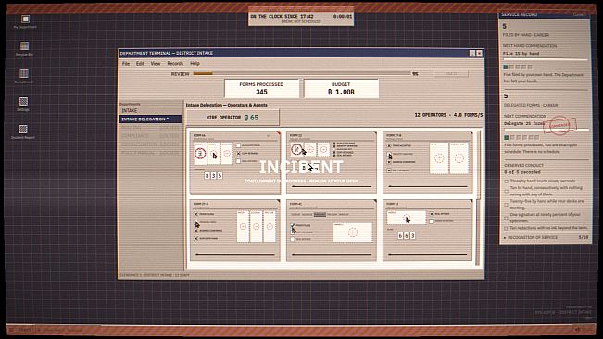Click the BUDGET readout

[341, 88]
